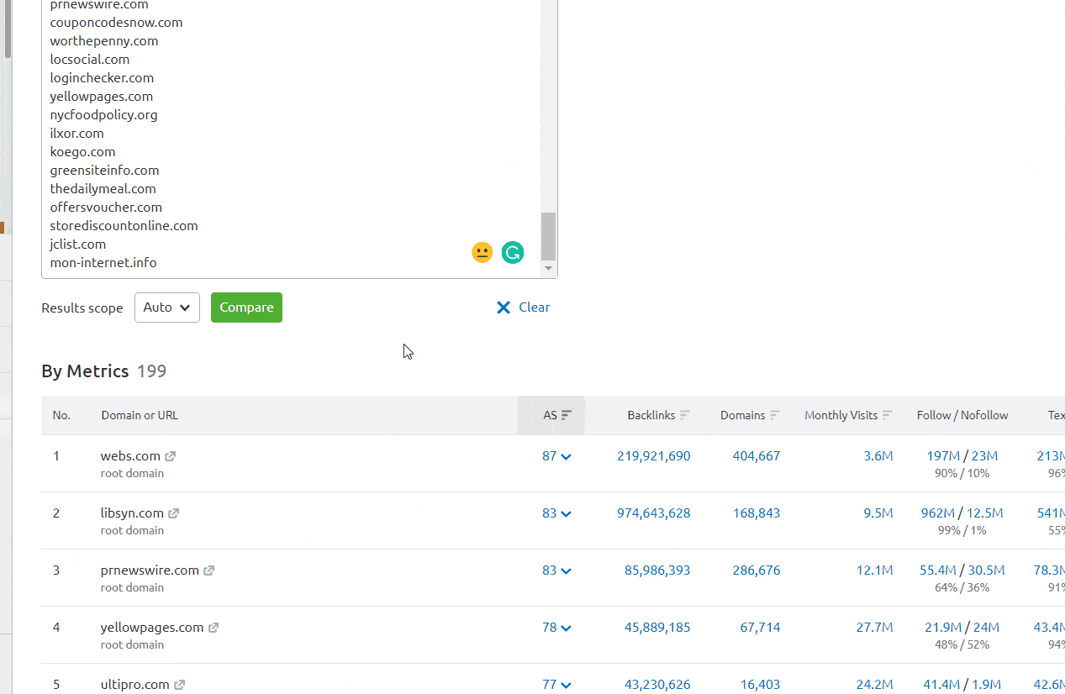
Task: Click the Domain or URL column header
Action: (x=140, y=415)
